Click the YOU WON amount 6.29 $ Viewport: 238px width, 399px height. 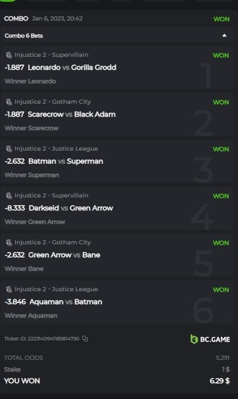pyautogui.click(x=220, y=381)
